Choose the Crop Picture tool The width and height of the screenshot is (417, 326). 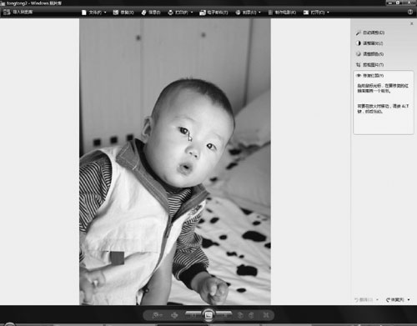[370, 65]
